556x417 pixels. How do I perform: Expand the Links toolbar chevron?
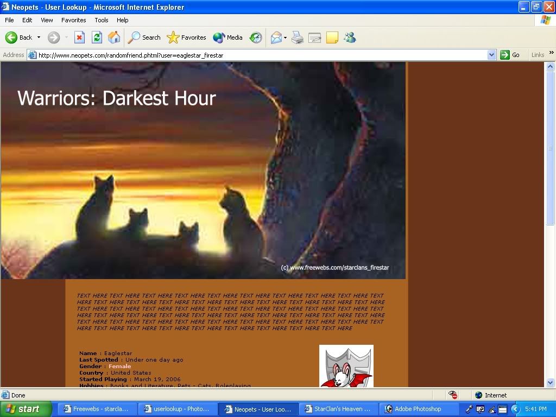[552, 53]
